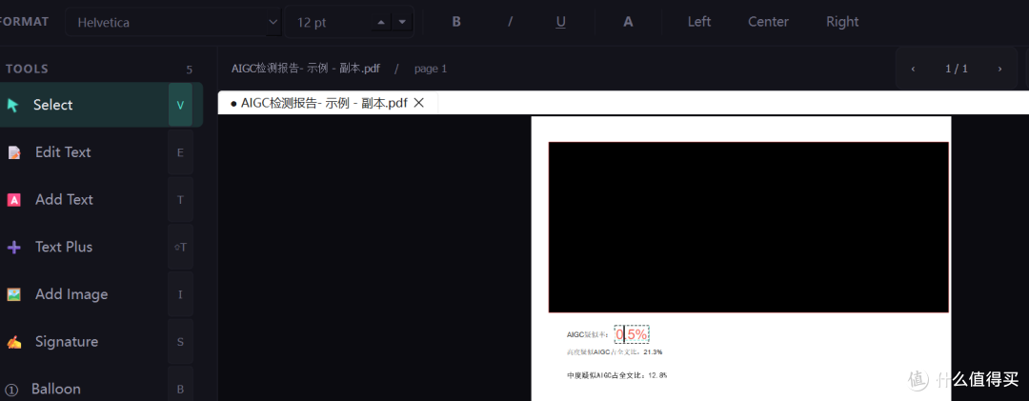
Task: Close the AIGC检测报告 document tab
Action: [418, 103]
